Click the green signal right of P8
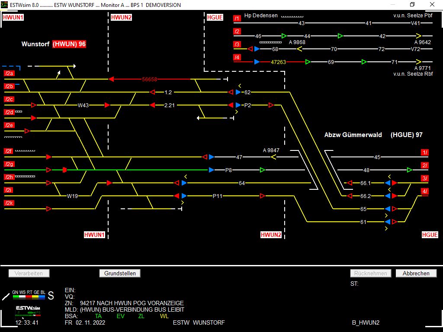 pyautogui.click(x=262, y=170)
